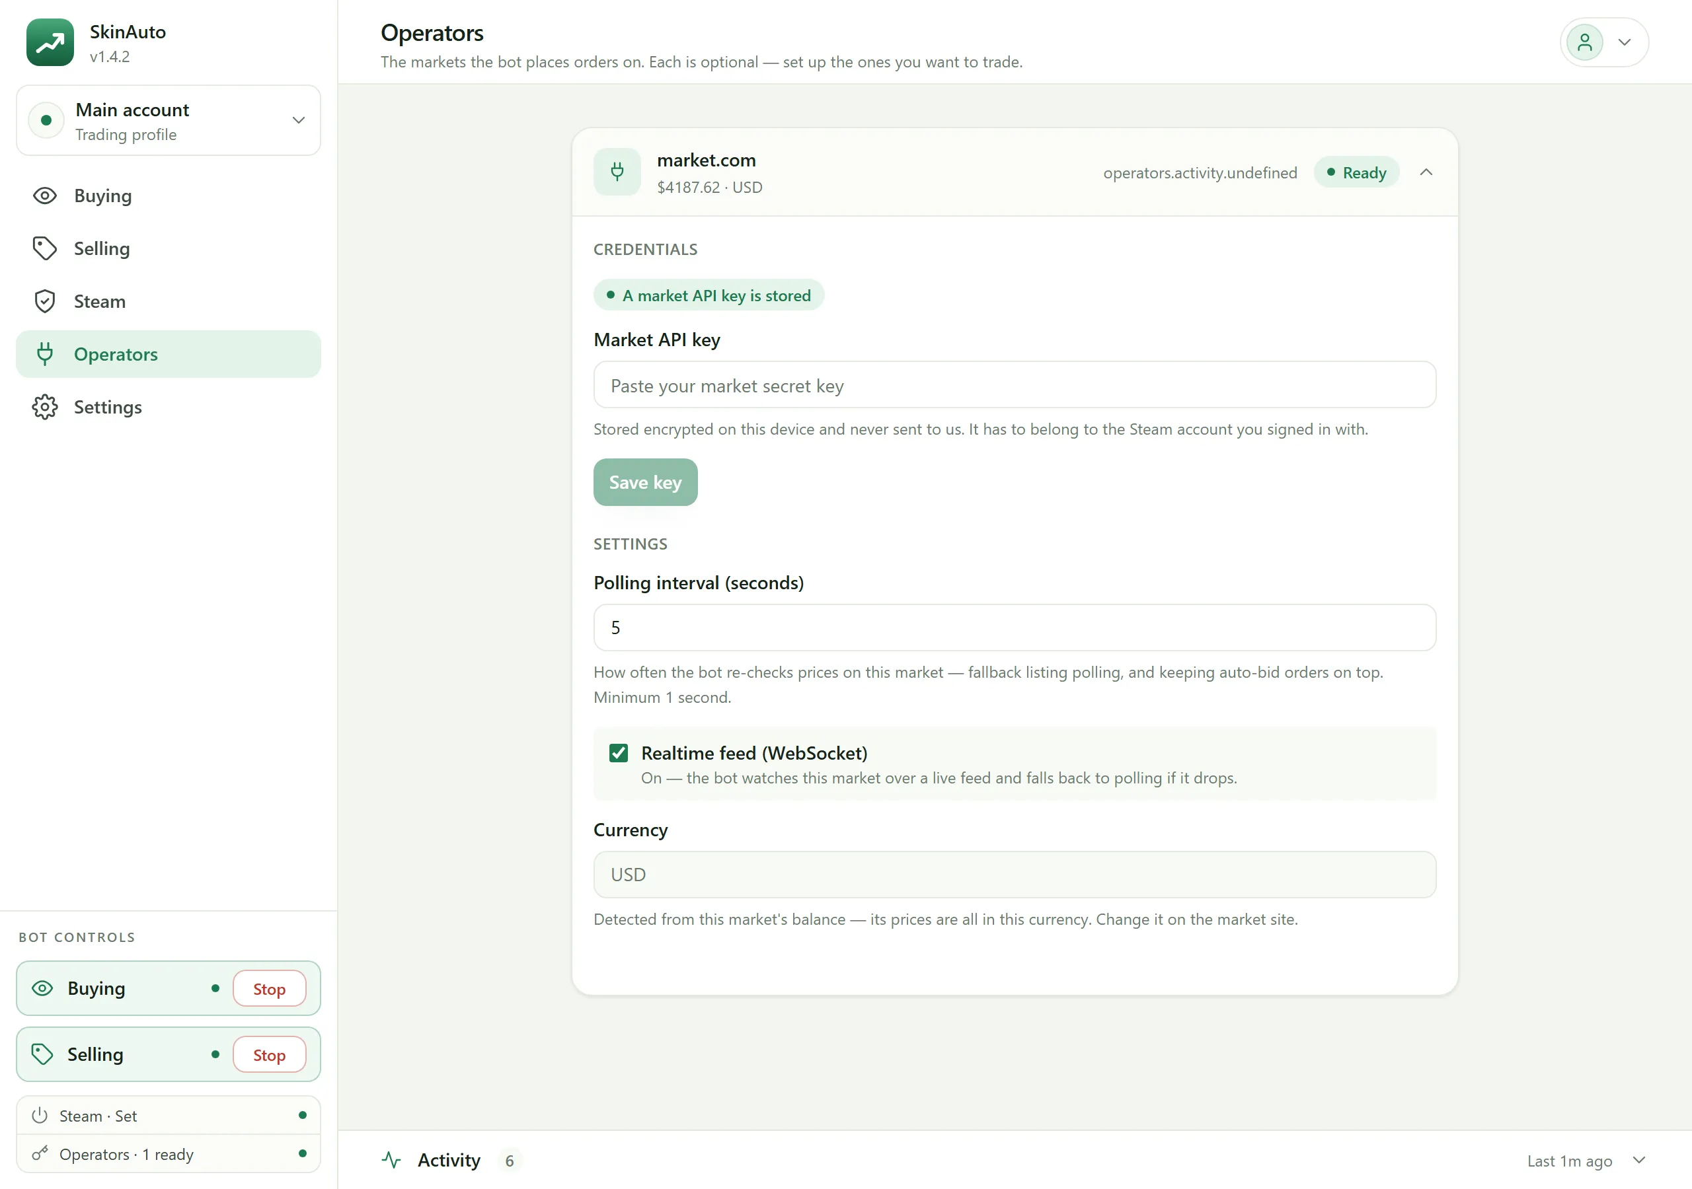Click the Save key button
1692x1189 pixels.
(x=645, y=482)
